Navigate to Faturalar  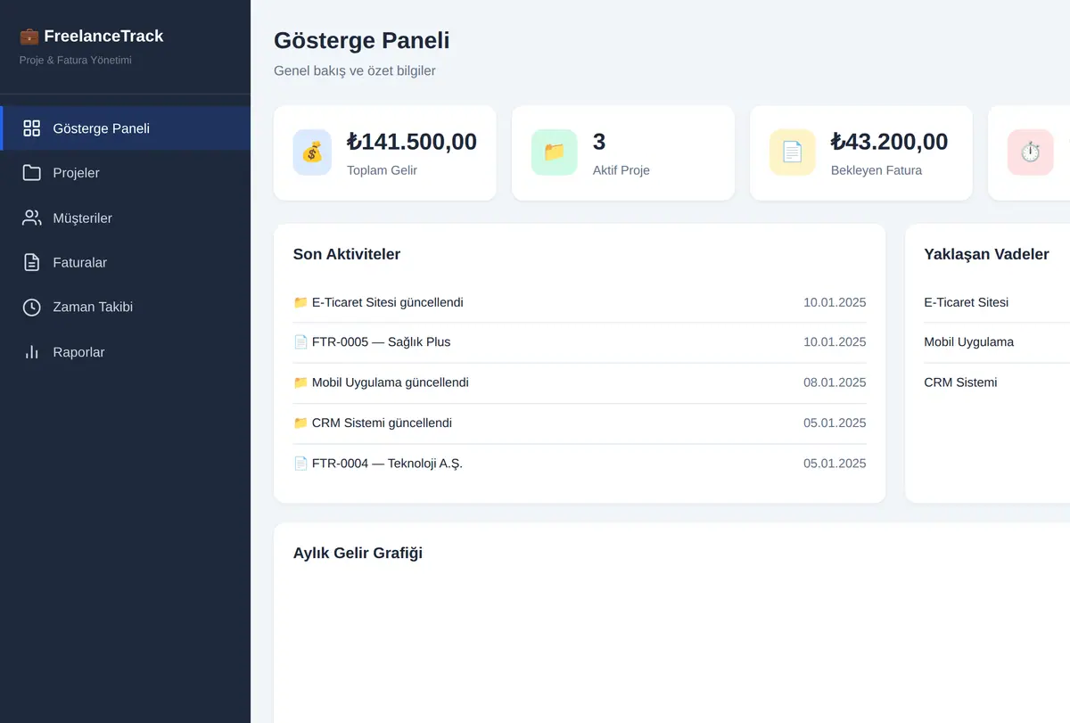[126, 262]
